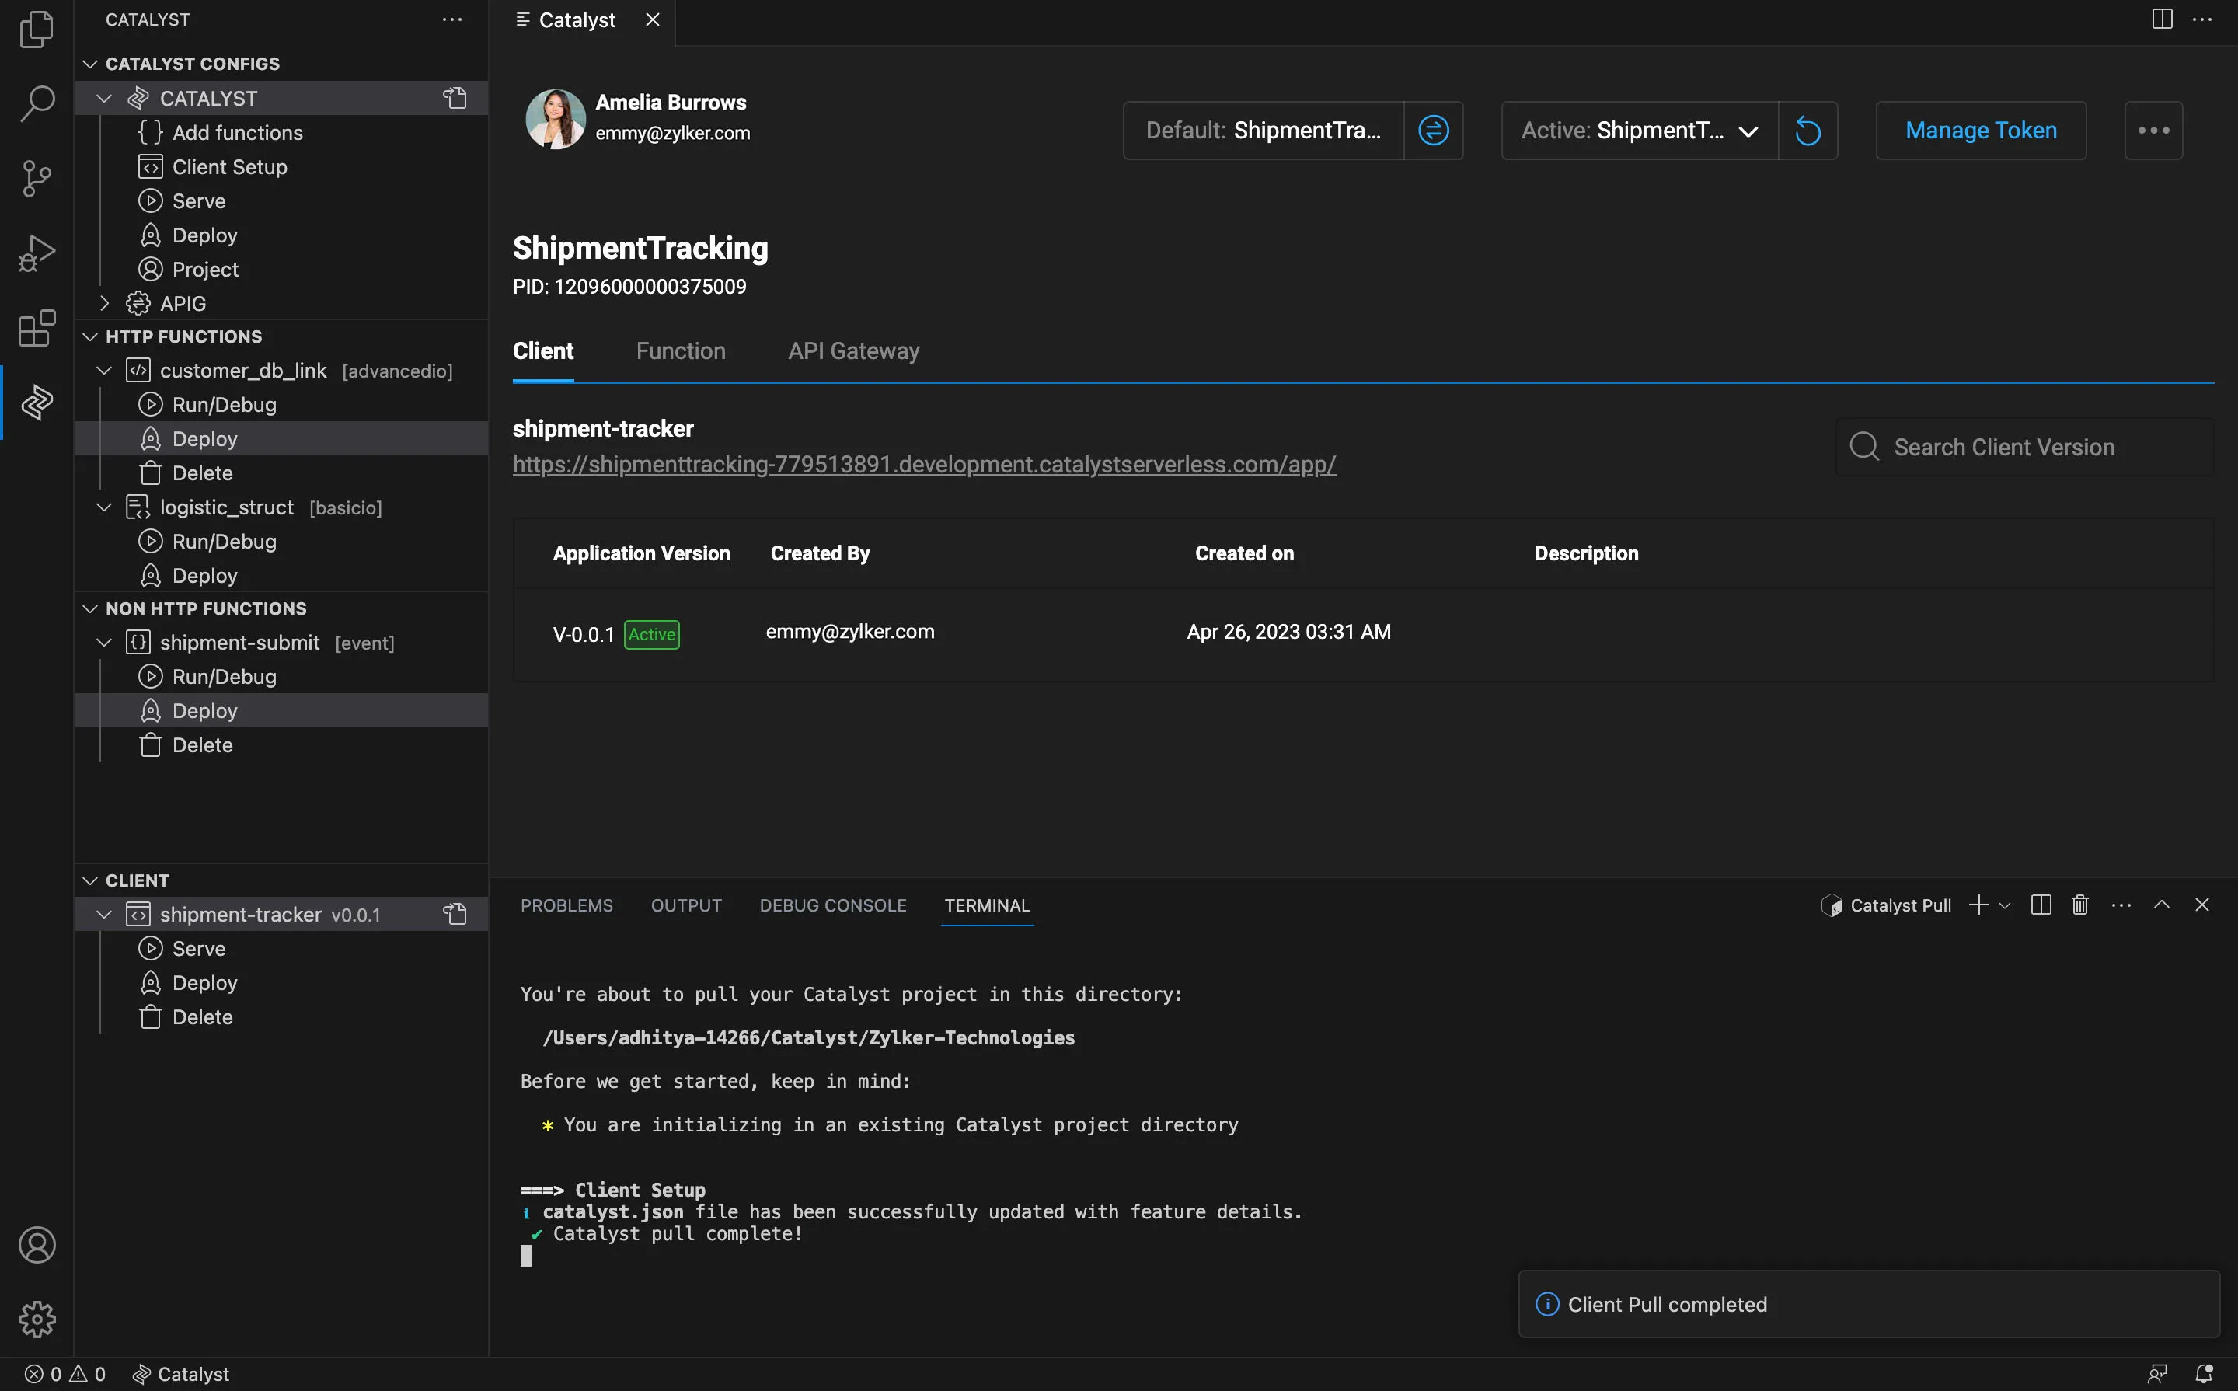
Task: Collapse the NON HTTP FUNCTIONS section
Action: [x=90, y=608]
